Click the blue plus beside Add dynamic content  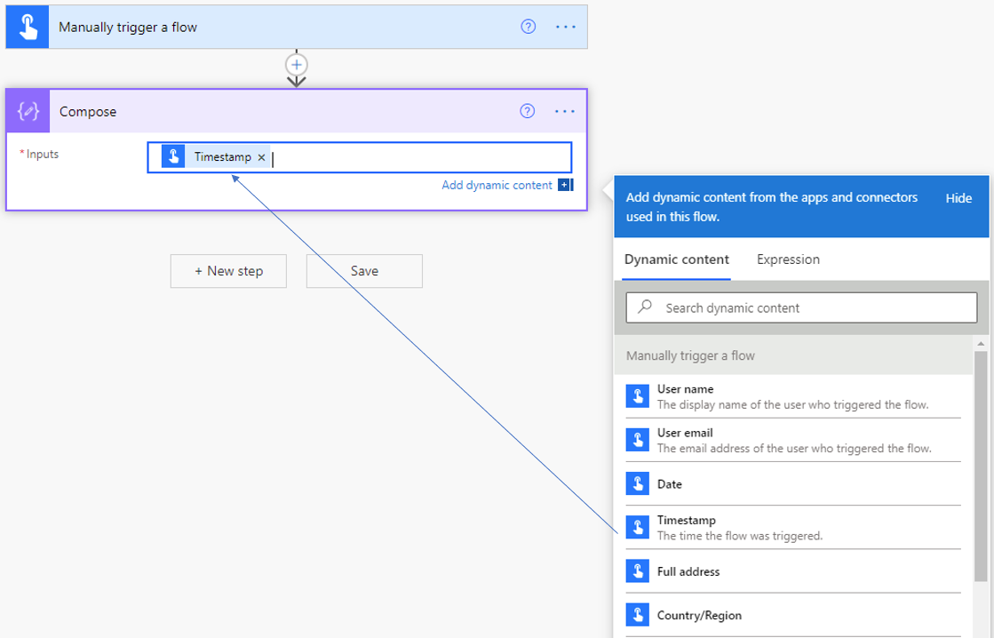point(562,185)
